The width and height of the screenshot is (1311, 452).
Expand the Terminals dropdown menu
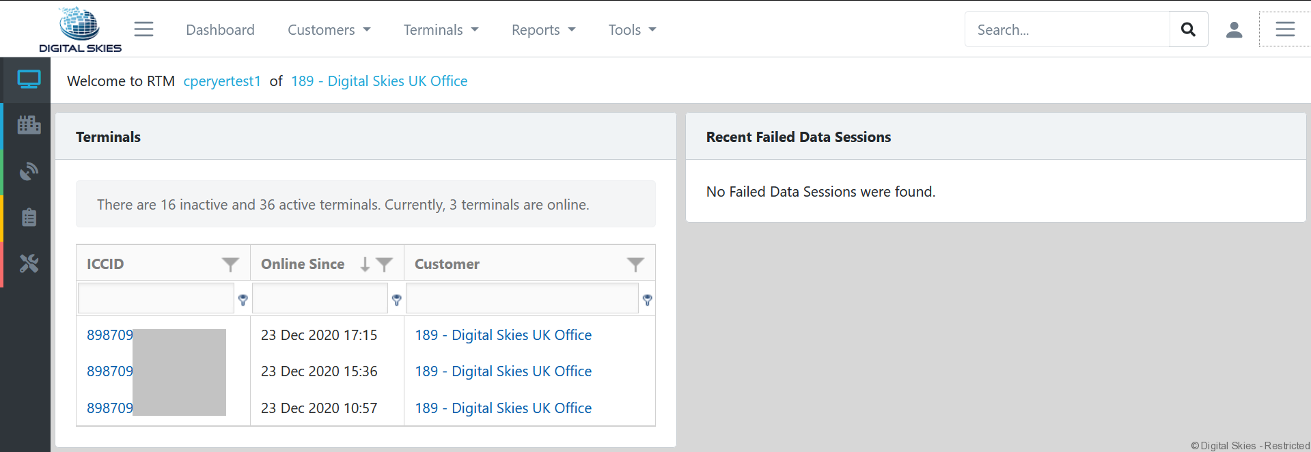tap(441, 30)
